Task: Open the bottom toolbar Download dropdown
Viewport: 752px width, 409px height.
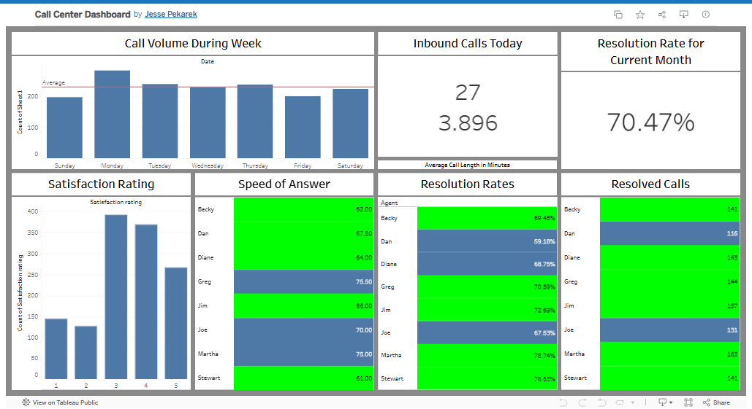Action: (665, 402)
